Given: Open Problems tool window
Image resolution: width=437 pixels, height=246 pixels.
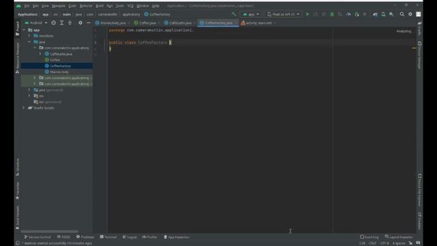Looking at the screenshot, I should click(x=85, y=237).
